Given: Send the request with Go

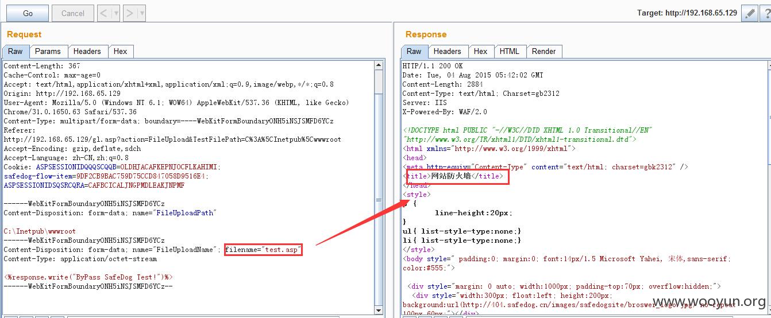Looking at the screenshot, I should point(28,13).
